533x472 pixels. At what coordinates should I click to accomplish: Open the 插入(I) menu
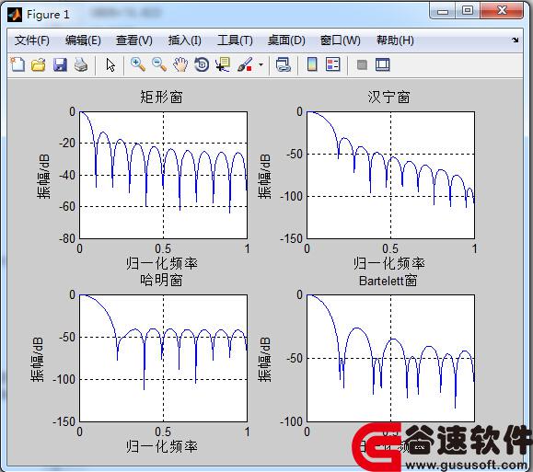click(185, 40)
